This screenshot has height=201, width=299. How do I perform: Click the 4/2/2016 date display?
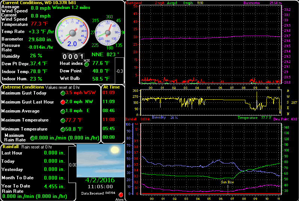pos(100,180)
